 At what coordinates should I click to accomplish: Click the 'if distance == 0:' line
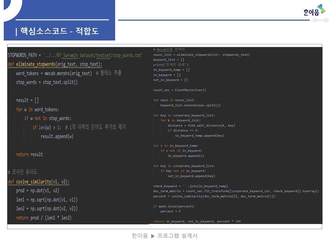click(x=183, y=130)
